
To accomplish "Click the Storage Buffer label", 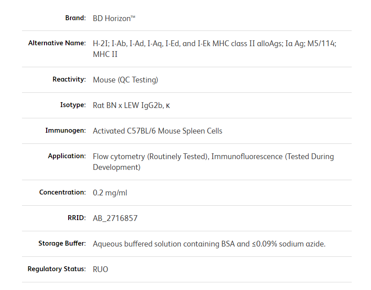I will (x=62, y=243).
